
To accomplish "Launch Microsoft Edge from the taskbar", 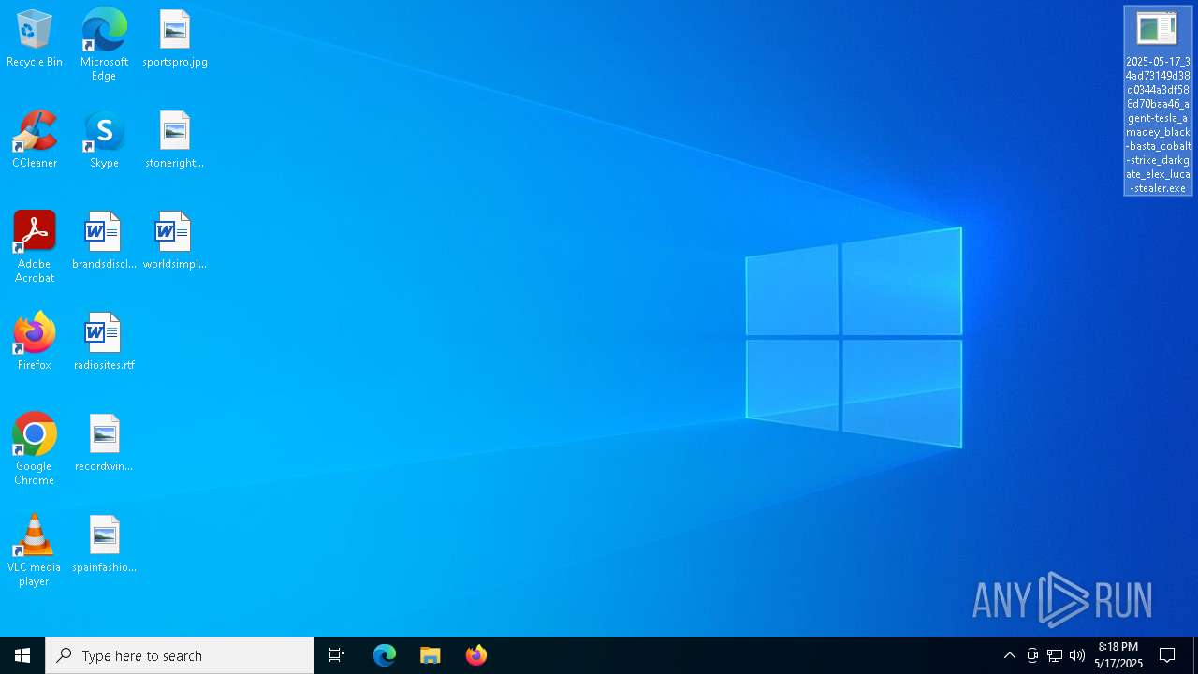I will 385,655.
